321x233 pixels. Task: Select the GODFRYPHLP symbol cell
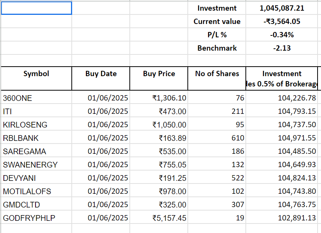pyautogui.click(x=36, y=218)
